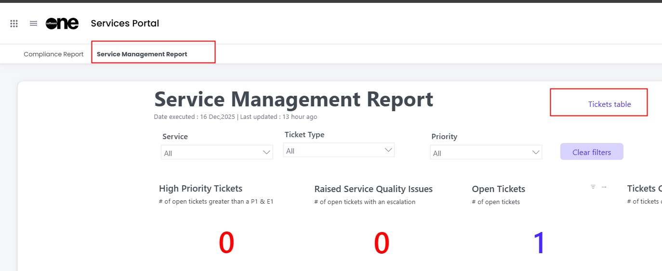Viewport: 662px width, 271px height.
Task: Expand the Priority filter dropdown
Action: [486, 153]
